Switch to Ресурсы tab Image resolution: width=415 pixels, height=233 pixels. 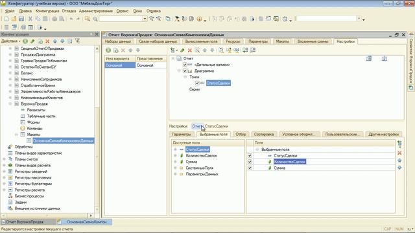pyautogui.click(x=233, y=41)
